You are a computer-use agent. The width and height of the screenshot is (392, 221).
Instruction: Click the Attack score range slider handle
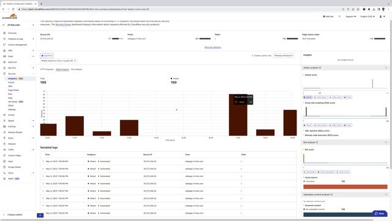tap(320, 90)
